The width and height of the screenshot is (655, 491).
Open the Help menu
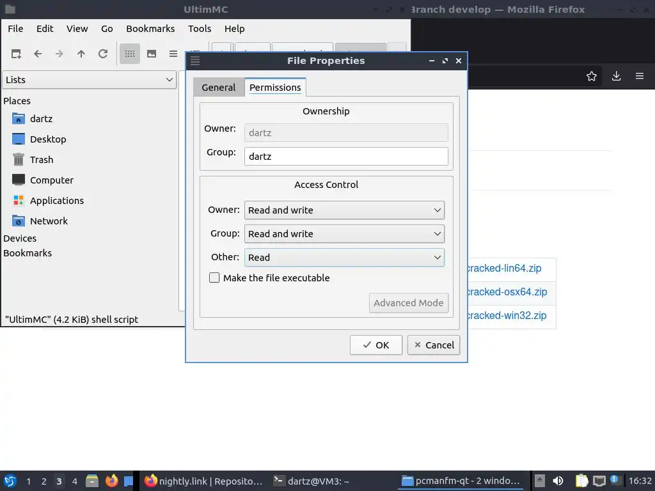234,29
